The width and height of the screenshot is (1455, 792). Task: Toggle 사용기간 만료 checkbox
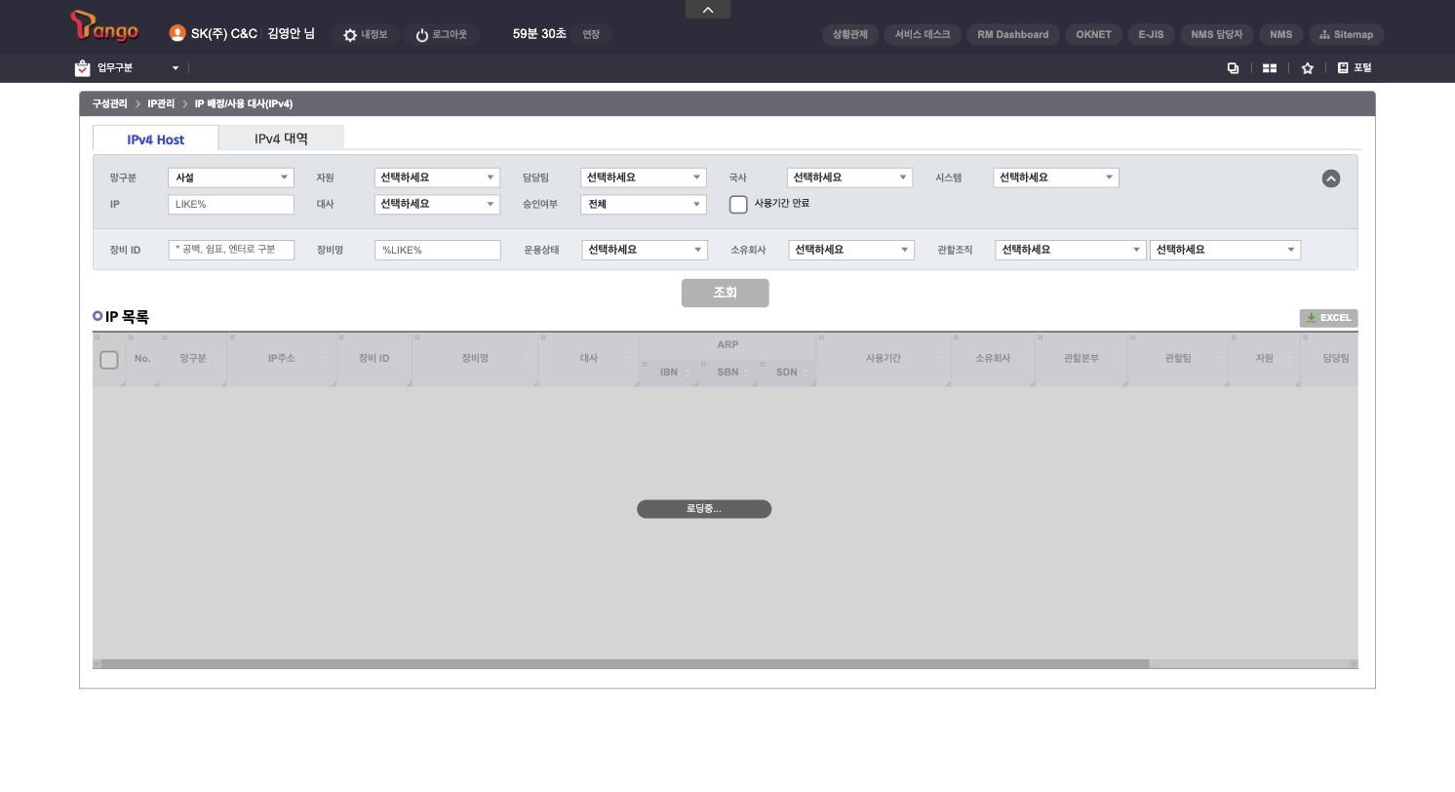point(739,204)
